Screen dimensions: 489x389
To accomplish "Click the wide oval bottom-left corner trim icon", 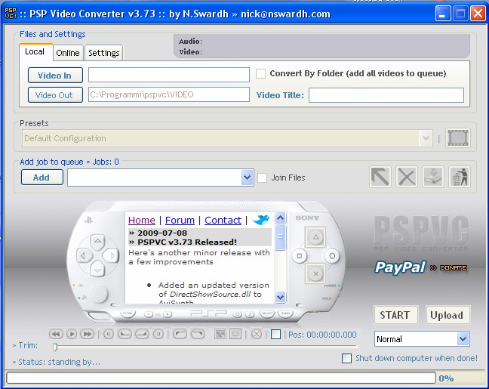I will tap(125, 334).
